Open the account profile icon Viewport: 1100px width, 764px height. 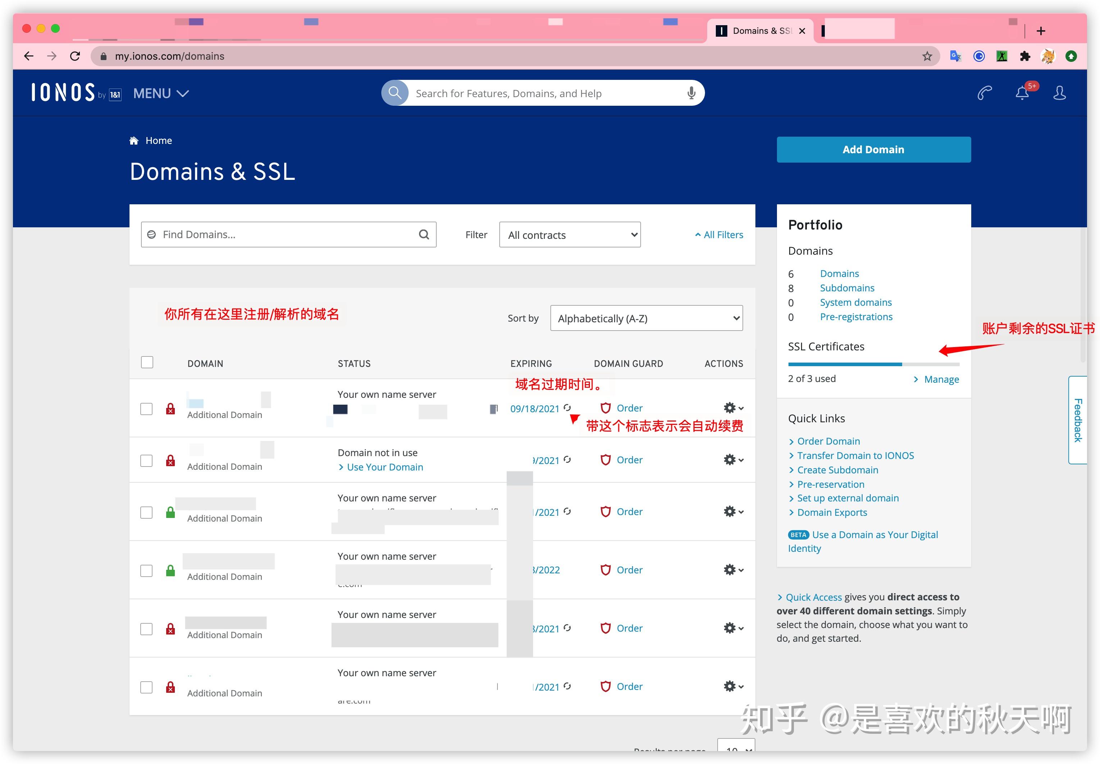coord(1059,93)
